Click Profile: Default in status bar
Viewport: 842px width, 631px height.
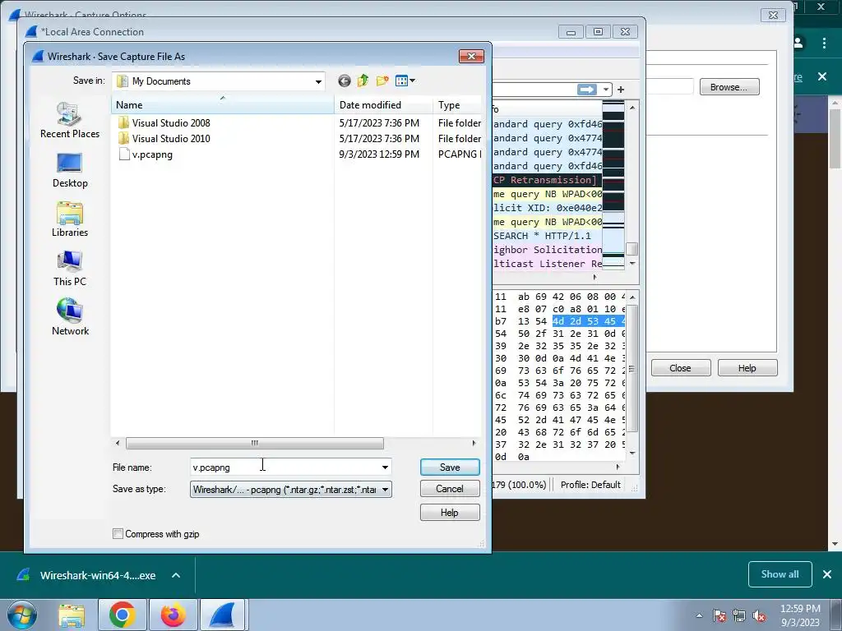click(x=590, y=485)
